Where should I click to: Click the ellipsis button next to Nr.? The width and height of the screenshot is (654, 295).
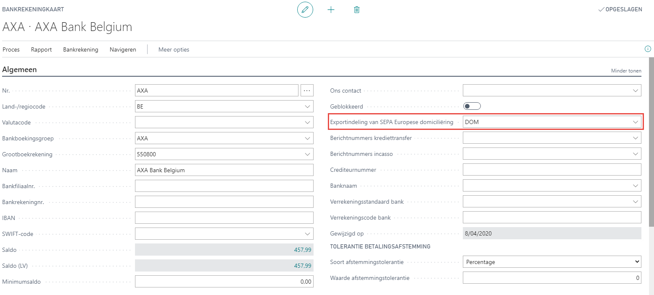[x=307, y=91]
